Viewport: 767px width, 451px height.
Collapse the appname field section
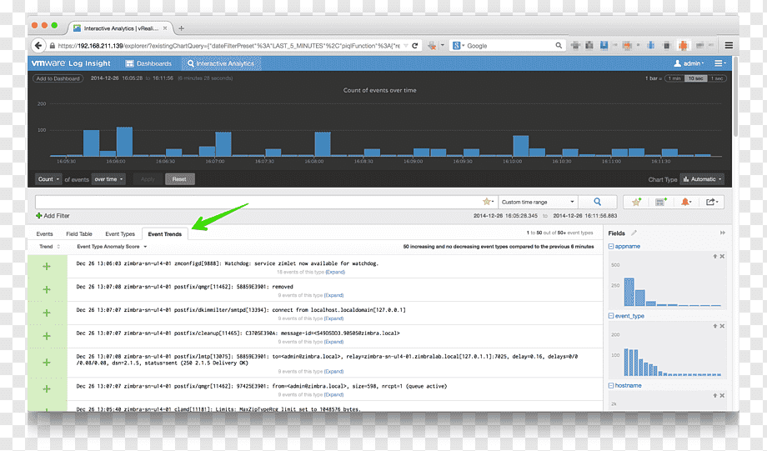click(x=611, y=247)
